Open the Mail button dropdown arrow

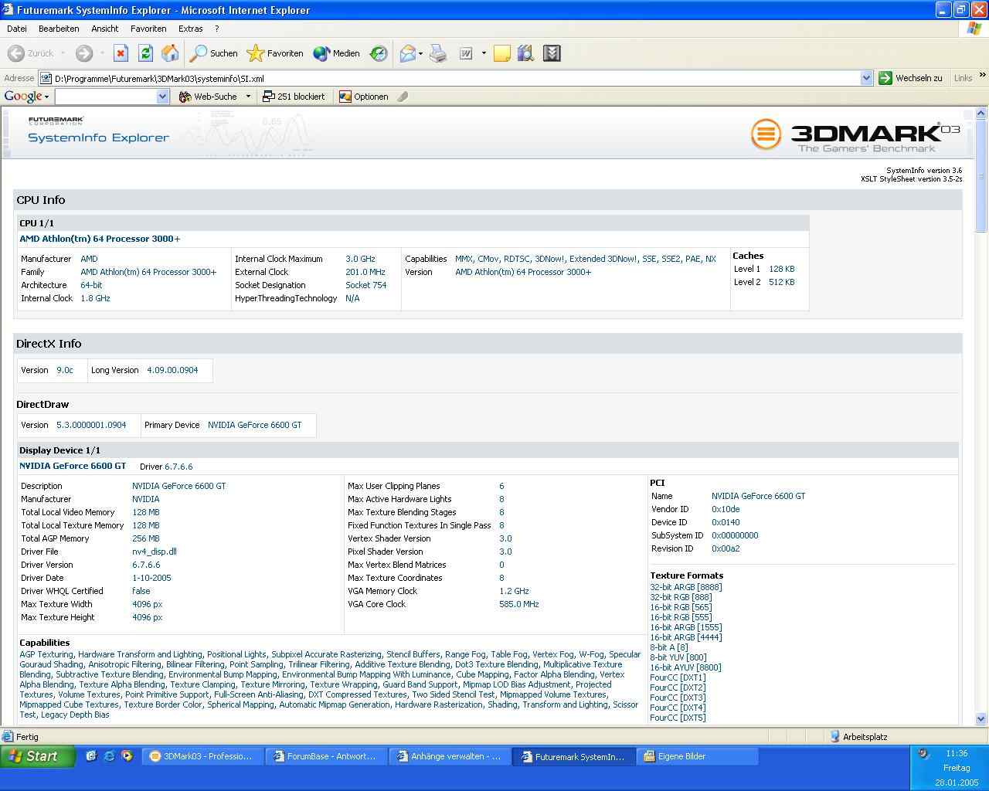(x=420, y=53)
